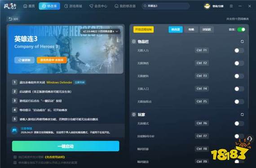Viewport: 256px width, 168px height.
Task: Reset the 玩家 section with refresh icon
Action: pyautogui.click(x=242, y=115)
